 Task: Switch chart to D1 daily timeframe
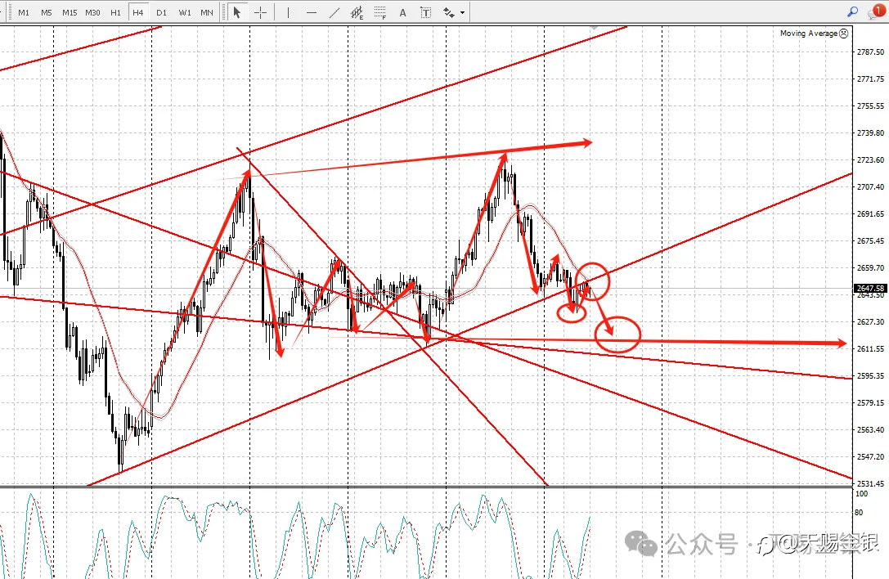(162, 12)
